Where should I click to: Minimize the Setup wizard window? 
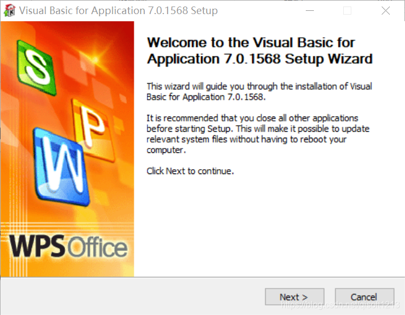coord(310,11)
